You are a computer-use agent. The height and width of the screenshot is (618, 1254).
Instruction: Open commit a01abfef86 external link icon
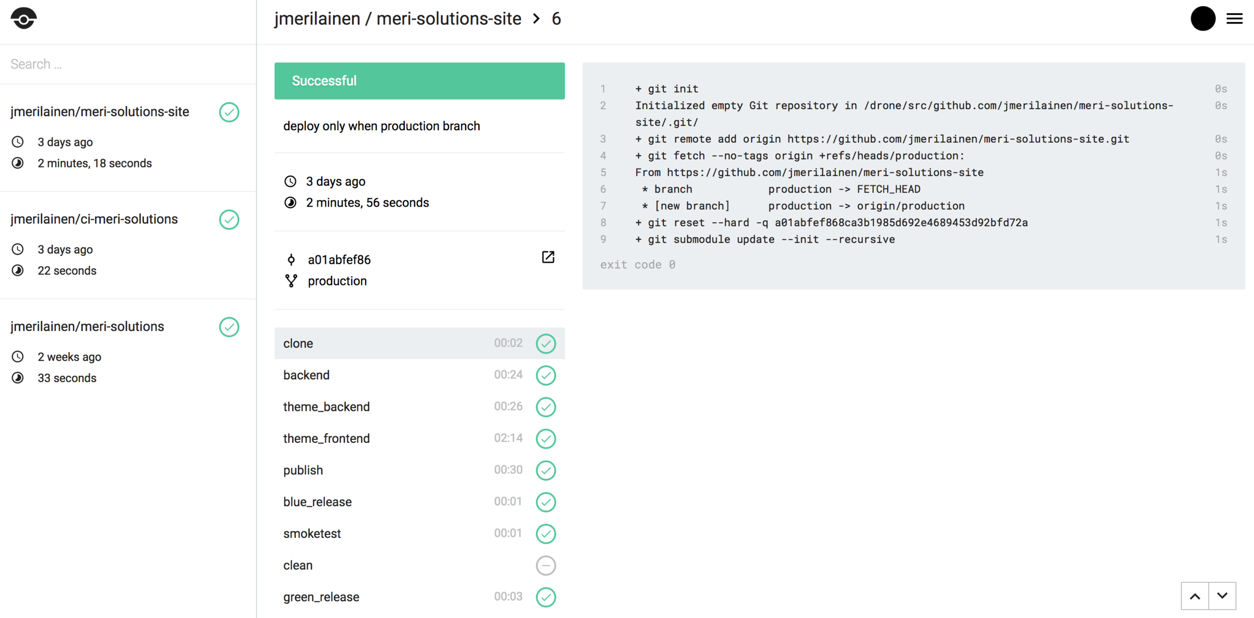(548, 257)
